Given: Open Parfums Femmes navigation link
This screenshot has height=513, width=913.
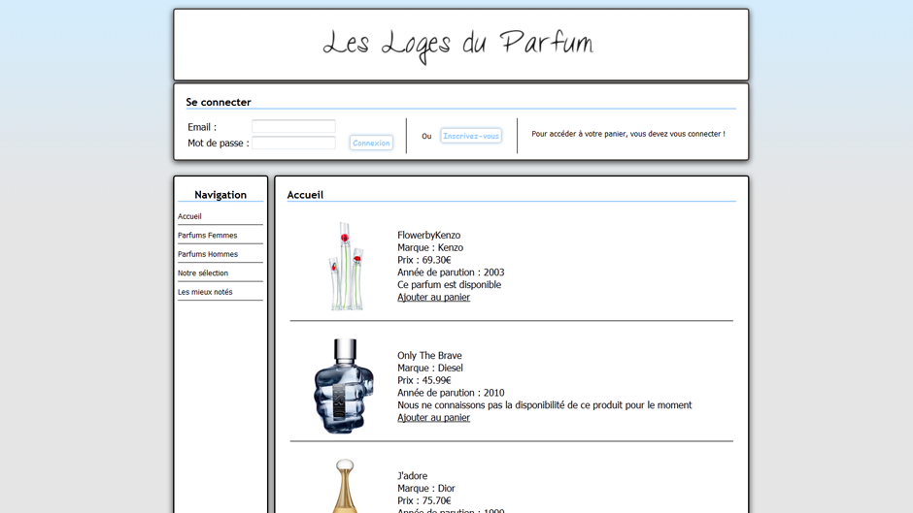Looking at the screenshot, I should pyautogui.click(x=207, y=235).
